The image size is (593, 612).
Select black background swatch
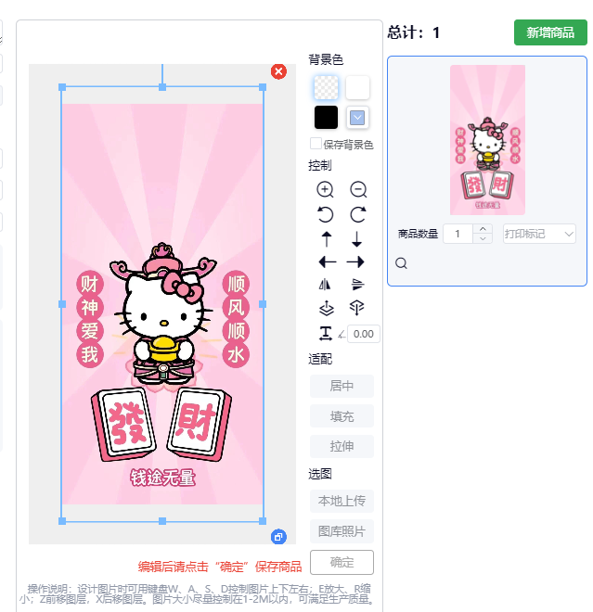coord(326,117)
